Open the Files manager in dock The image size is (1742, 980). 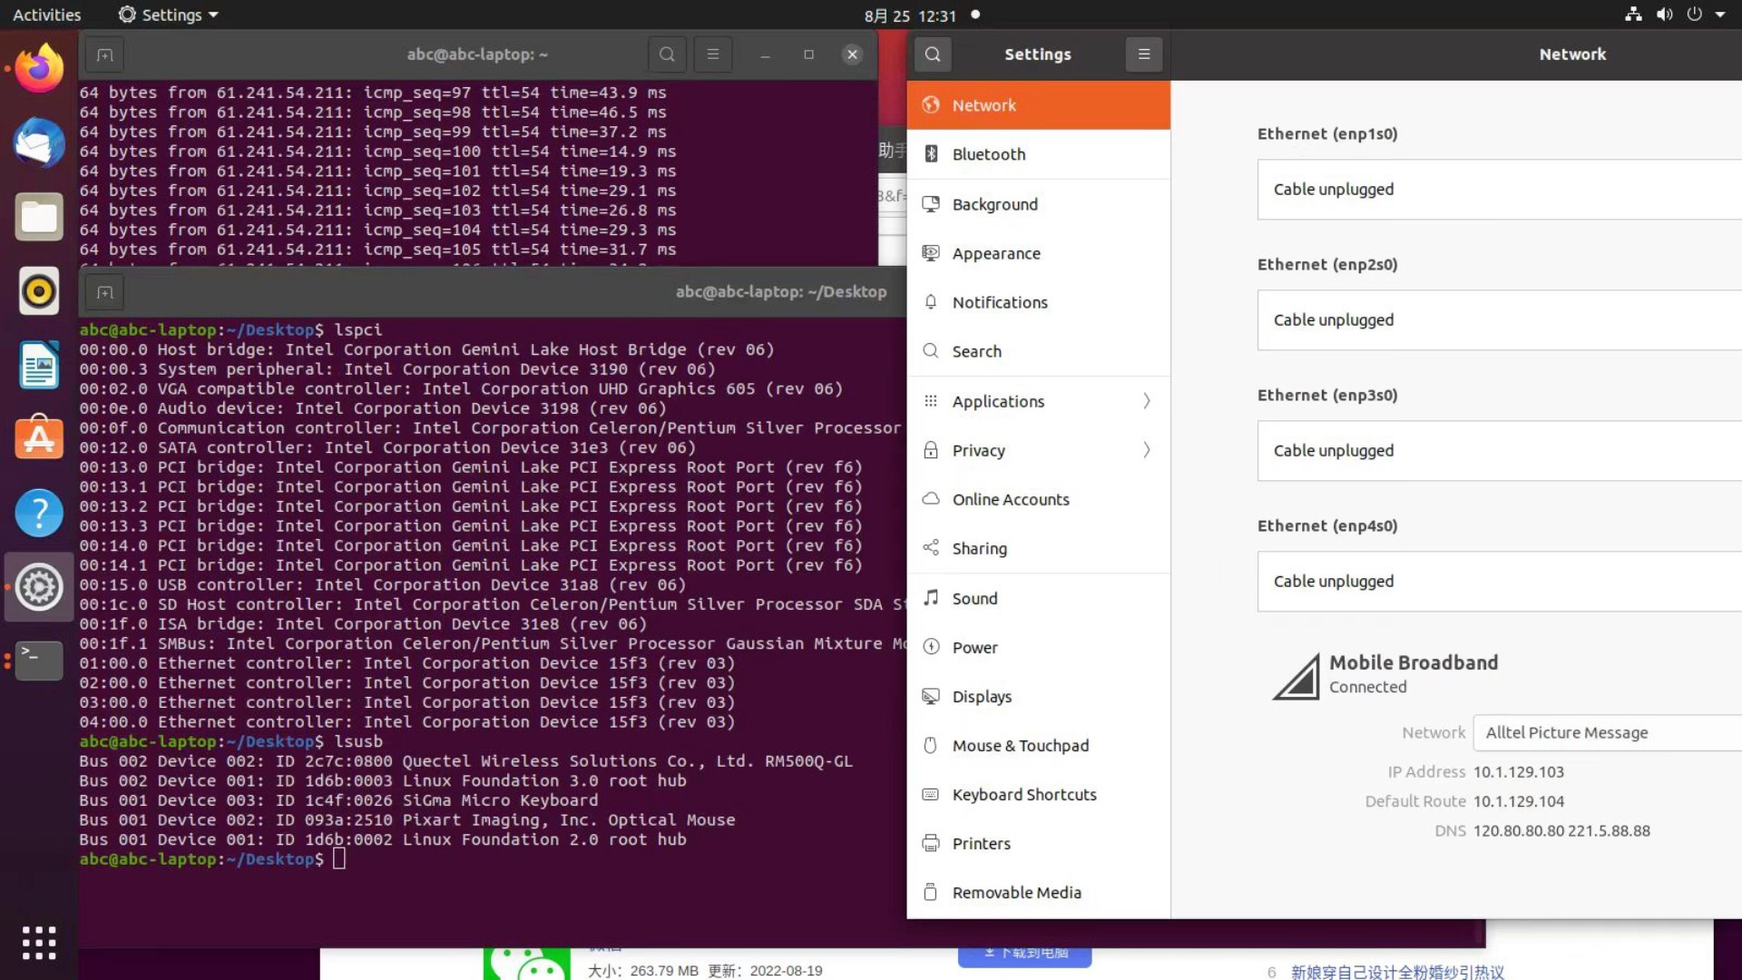pos(39,217)
